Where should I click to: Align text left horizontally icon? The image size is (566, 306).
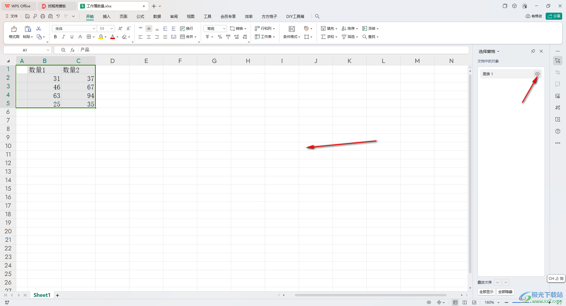click(141, 37)
